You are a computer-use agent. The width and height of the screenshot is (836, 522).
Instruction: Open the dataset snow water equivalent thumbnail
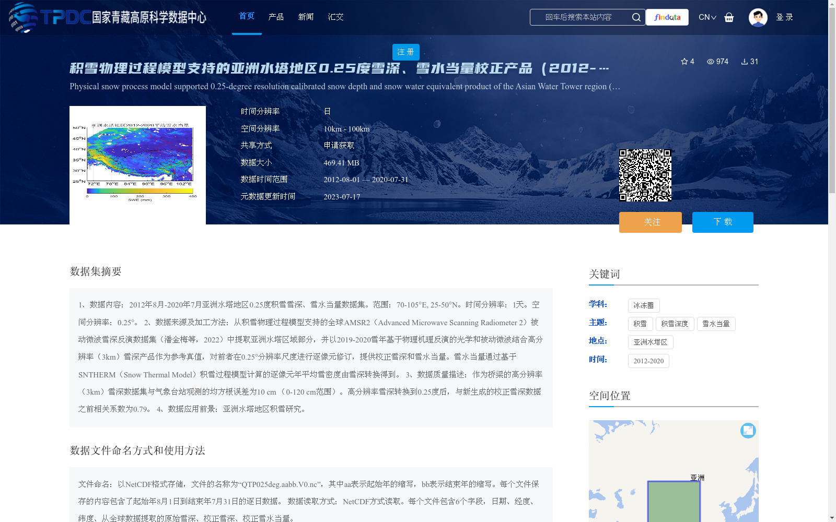click(x=137, y=165)
